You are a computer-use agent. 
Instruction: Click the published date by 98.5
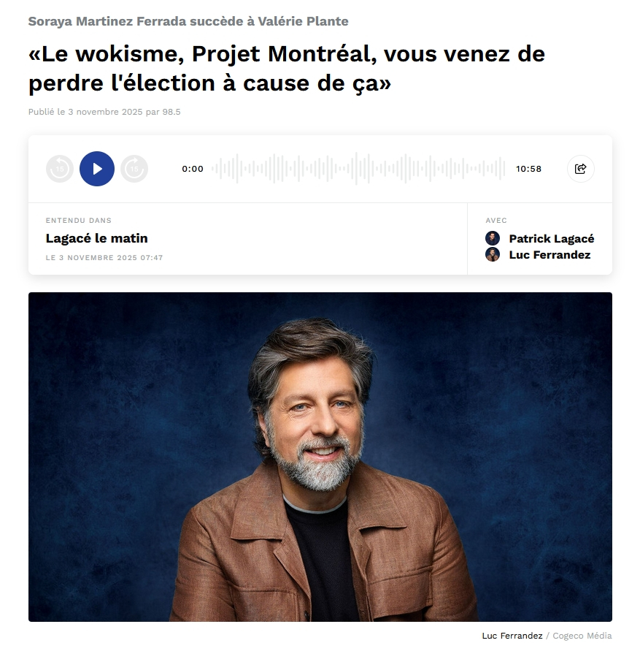(104, 112)
